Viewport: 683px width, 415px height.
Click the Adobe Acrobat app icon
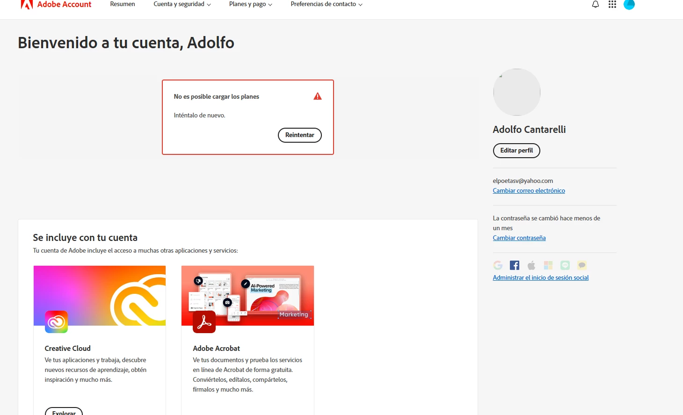point(204,322)
